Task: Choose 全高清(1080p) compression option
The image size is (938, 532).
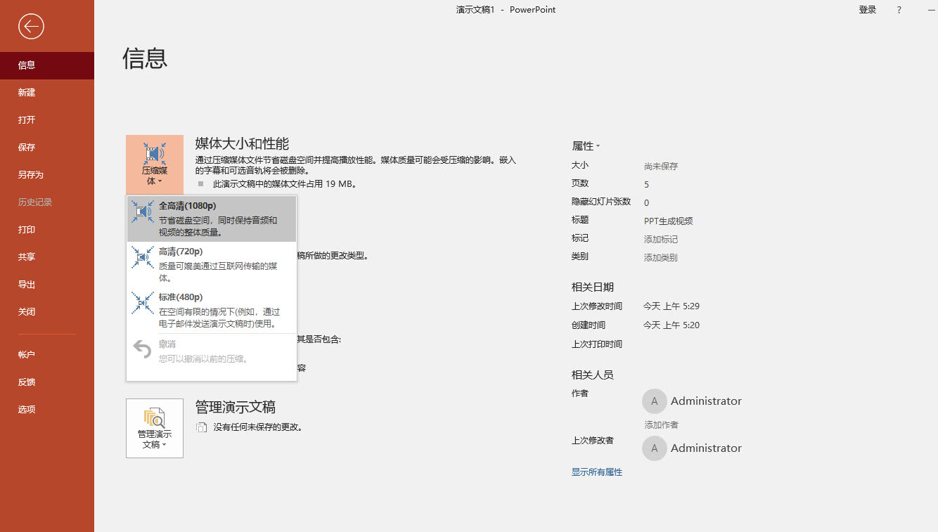Action: (x=212, y=219)
